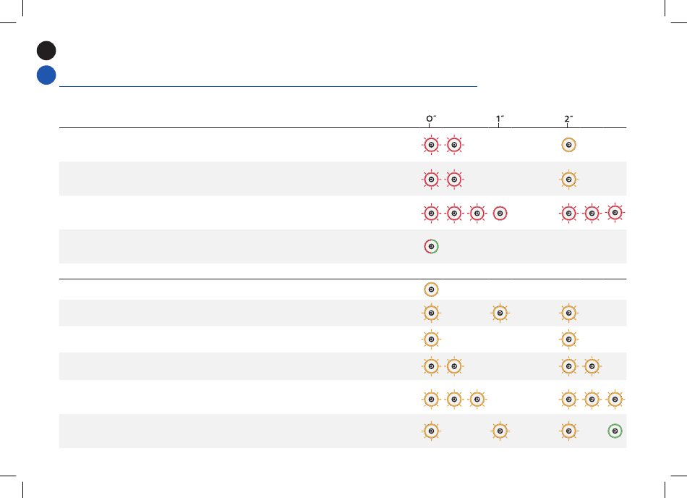The width and height of the screenshot is (687, 498).
Task: Click the first blinking red indicator in the top row
Action: click(x=431, y=145)
